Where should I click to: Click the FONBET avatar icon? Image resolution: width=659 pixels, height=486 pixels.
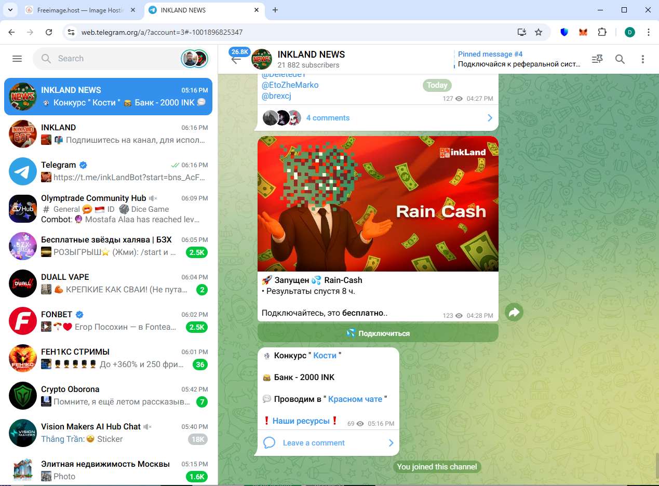click(x=23, y=321)
